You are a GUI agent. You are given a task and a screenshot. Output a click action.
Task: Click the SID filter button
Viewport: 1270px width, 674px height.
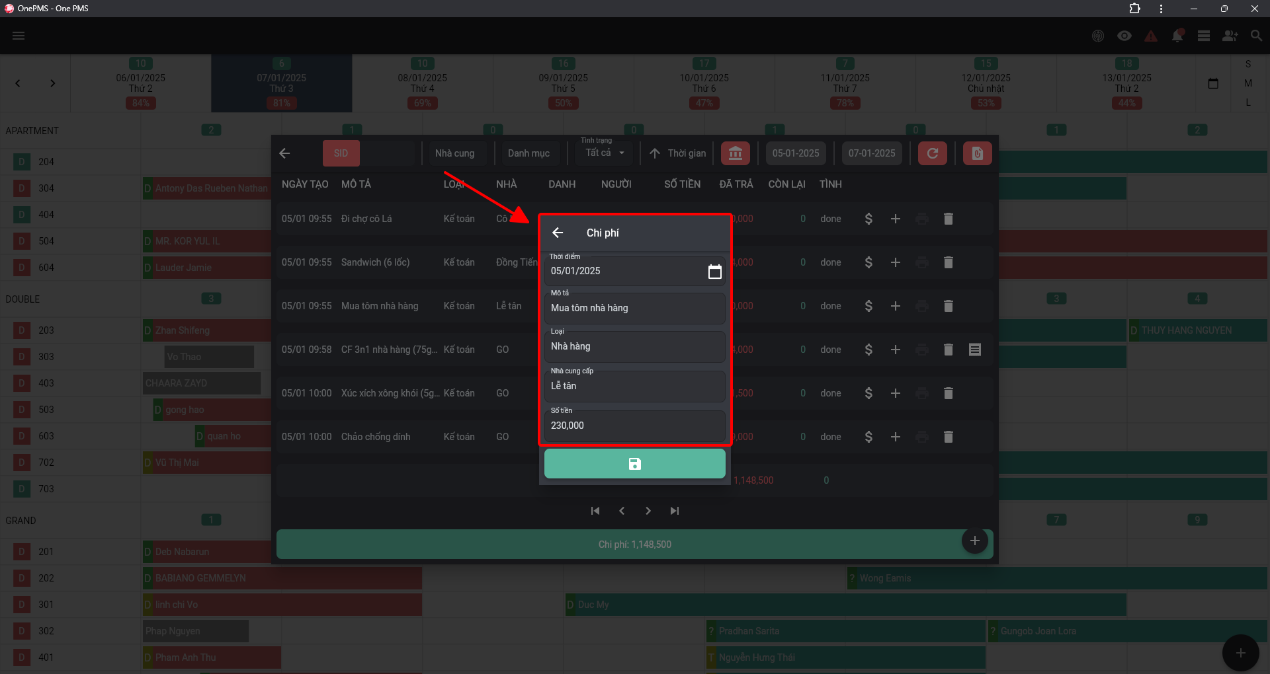341,153
